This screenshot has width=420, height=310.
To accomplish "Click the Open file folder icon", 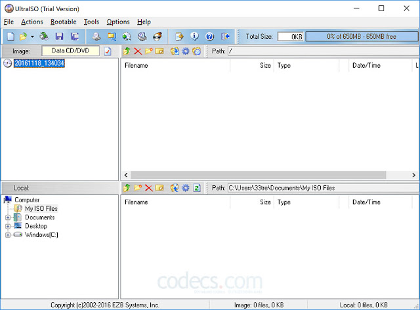I will [24, 36].
